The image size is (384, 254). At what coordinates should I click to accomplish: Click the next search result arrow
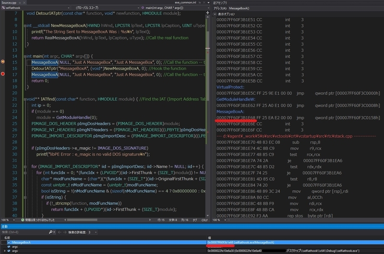pos(65,232)
